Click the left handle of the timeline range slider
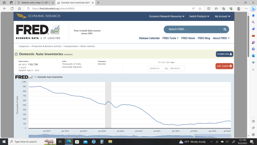Screen dimensions: 257x145 pyautogui.click(x=194, y=136)
